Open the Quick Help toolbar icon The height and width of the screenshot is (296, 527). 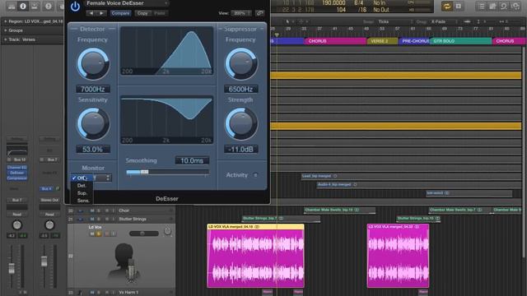49,6
